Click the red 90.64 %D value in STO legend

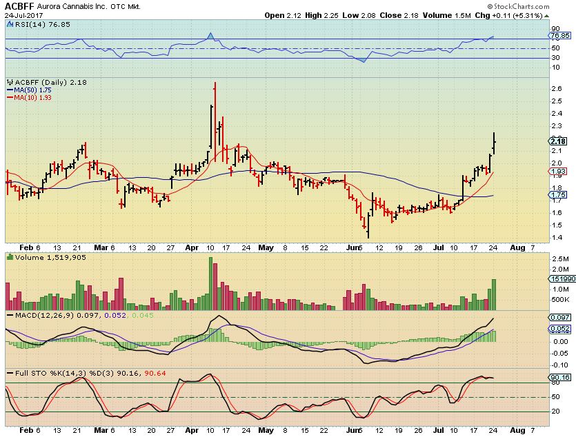[155, 374]
